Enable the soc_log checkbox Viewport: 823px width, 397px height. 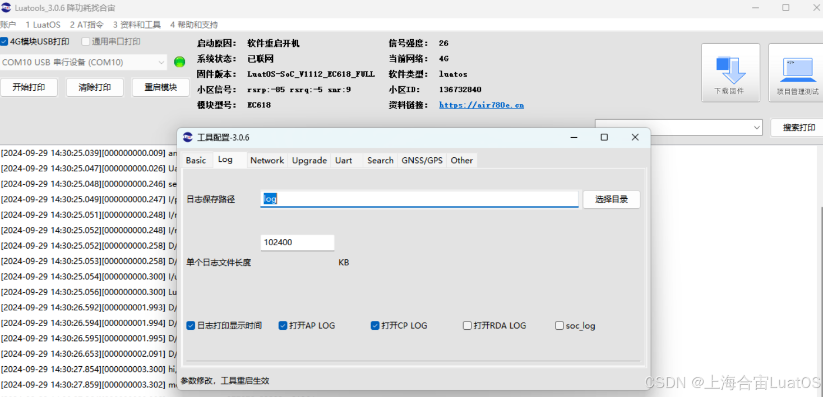click(x=559, y=325)
